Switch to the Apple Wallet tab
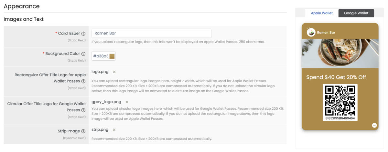This screenshot has height=152, width=388. click(322, 13)
